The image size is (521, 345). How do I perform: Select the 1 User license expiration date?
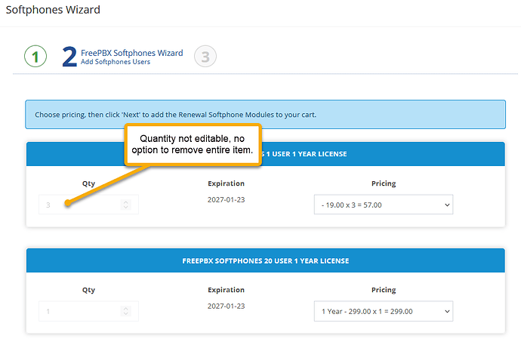click(226, 200)
